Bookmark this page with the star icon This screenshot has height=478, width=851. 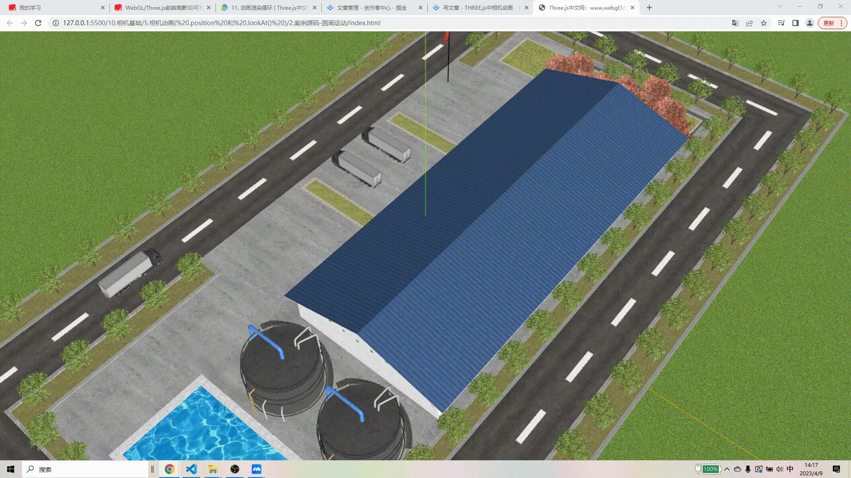[x=764, y=23]
